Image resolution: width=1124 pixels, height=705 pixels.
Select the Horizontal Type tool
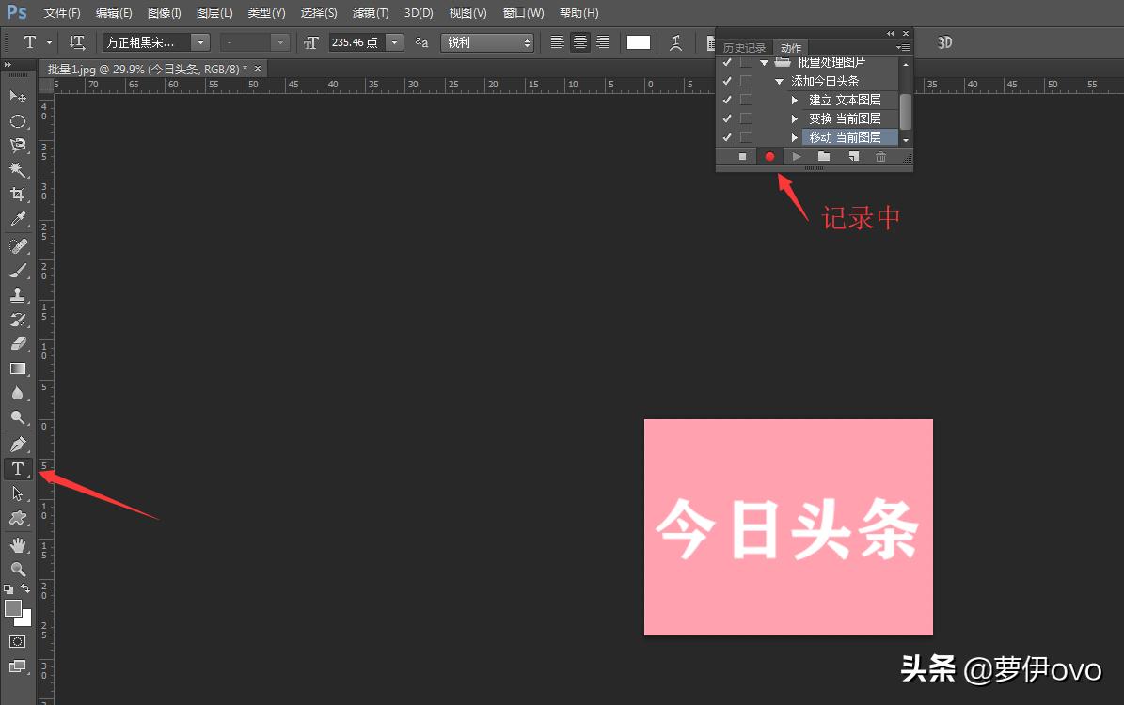click(x=17, y=467)
